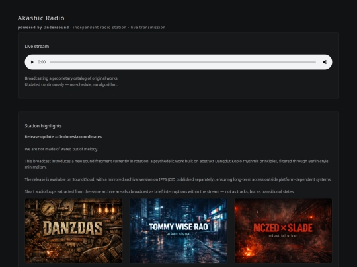Click 'powered by Undersound' text
The width and height of the screenshot is (357, 267).
[x=43, y=28]
